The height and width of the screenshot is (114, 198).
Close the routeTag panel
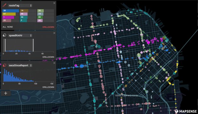[54, 3]
